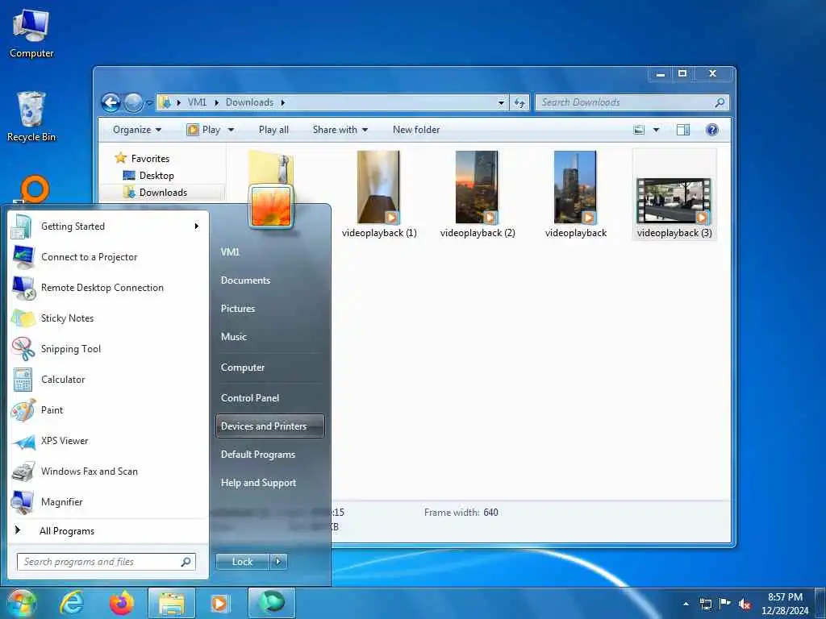Click the user account picture in Start menu
The width and height of the screenshot is (826, 619).
[271, 206]
